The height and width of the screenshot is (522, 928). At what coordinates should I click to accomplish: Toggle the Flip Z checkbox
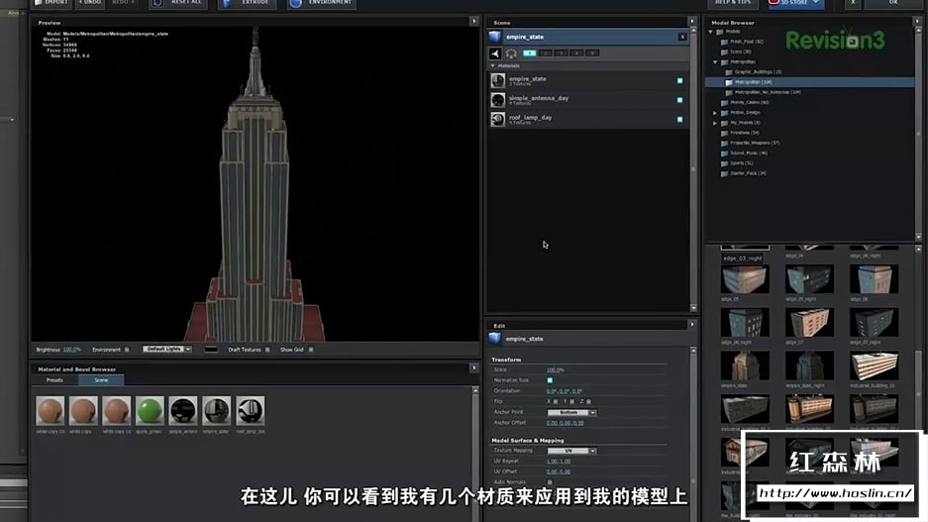[x=588, y=402]
